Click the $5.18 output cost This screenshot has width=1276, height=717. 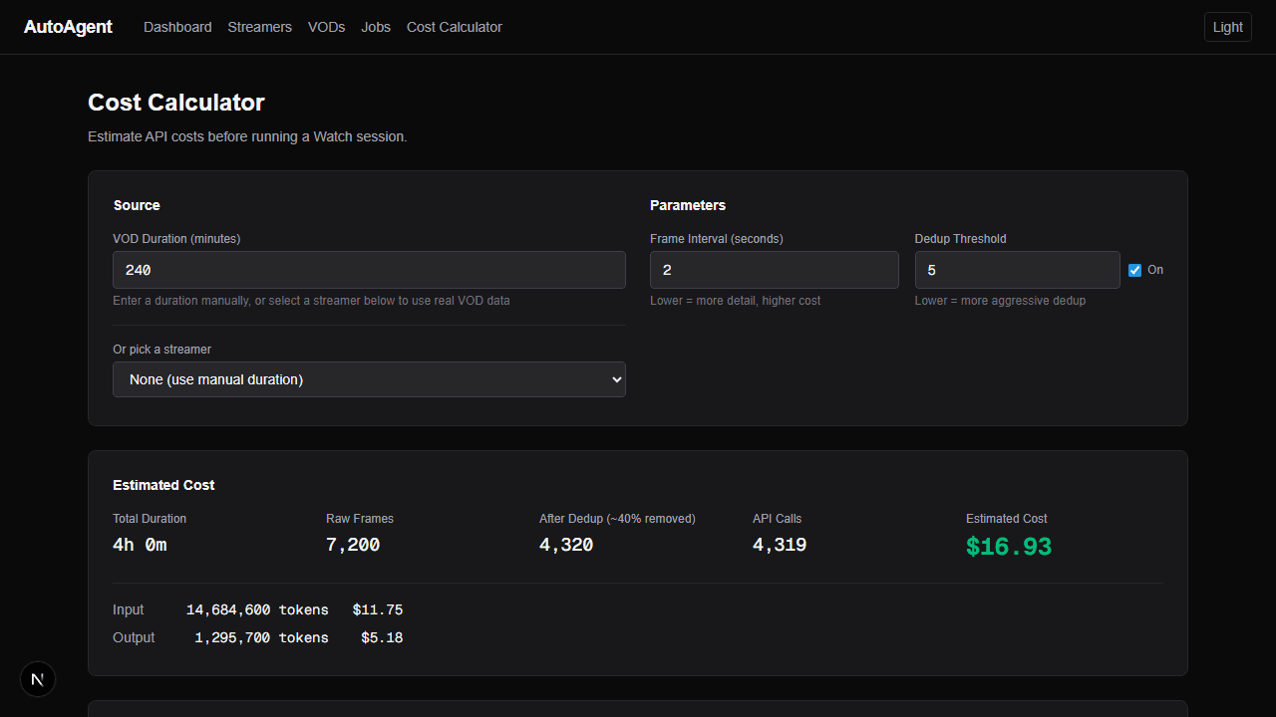pos(382,637)
